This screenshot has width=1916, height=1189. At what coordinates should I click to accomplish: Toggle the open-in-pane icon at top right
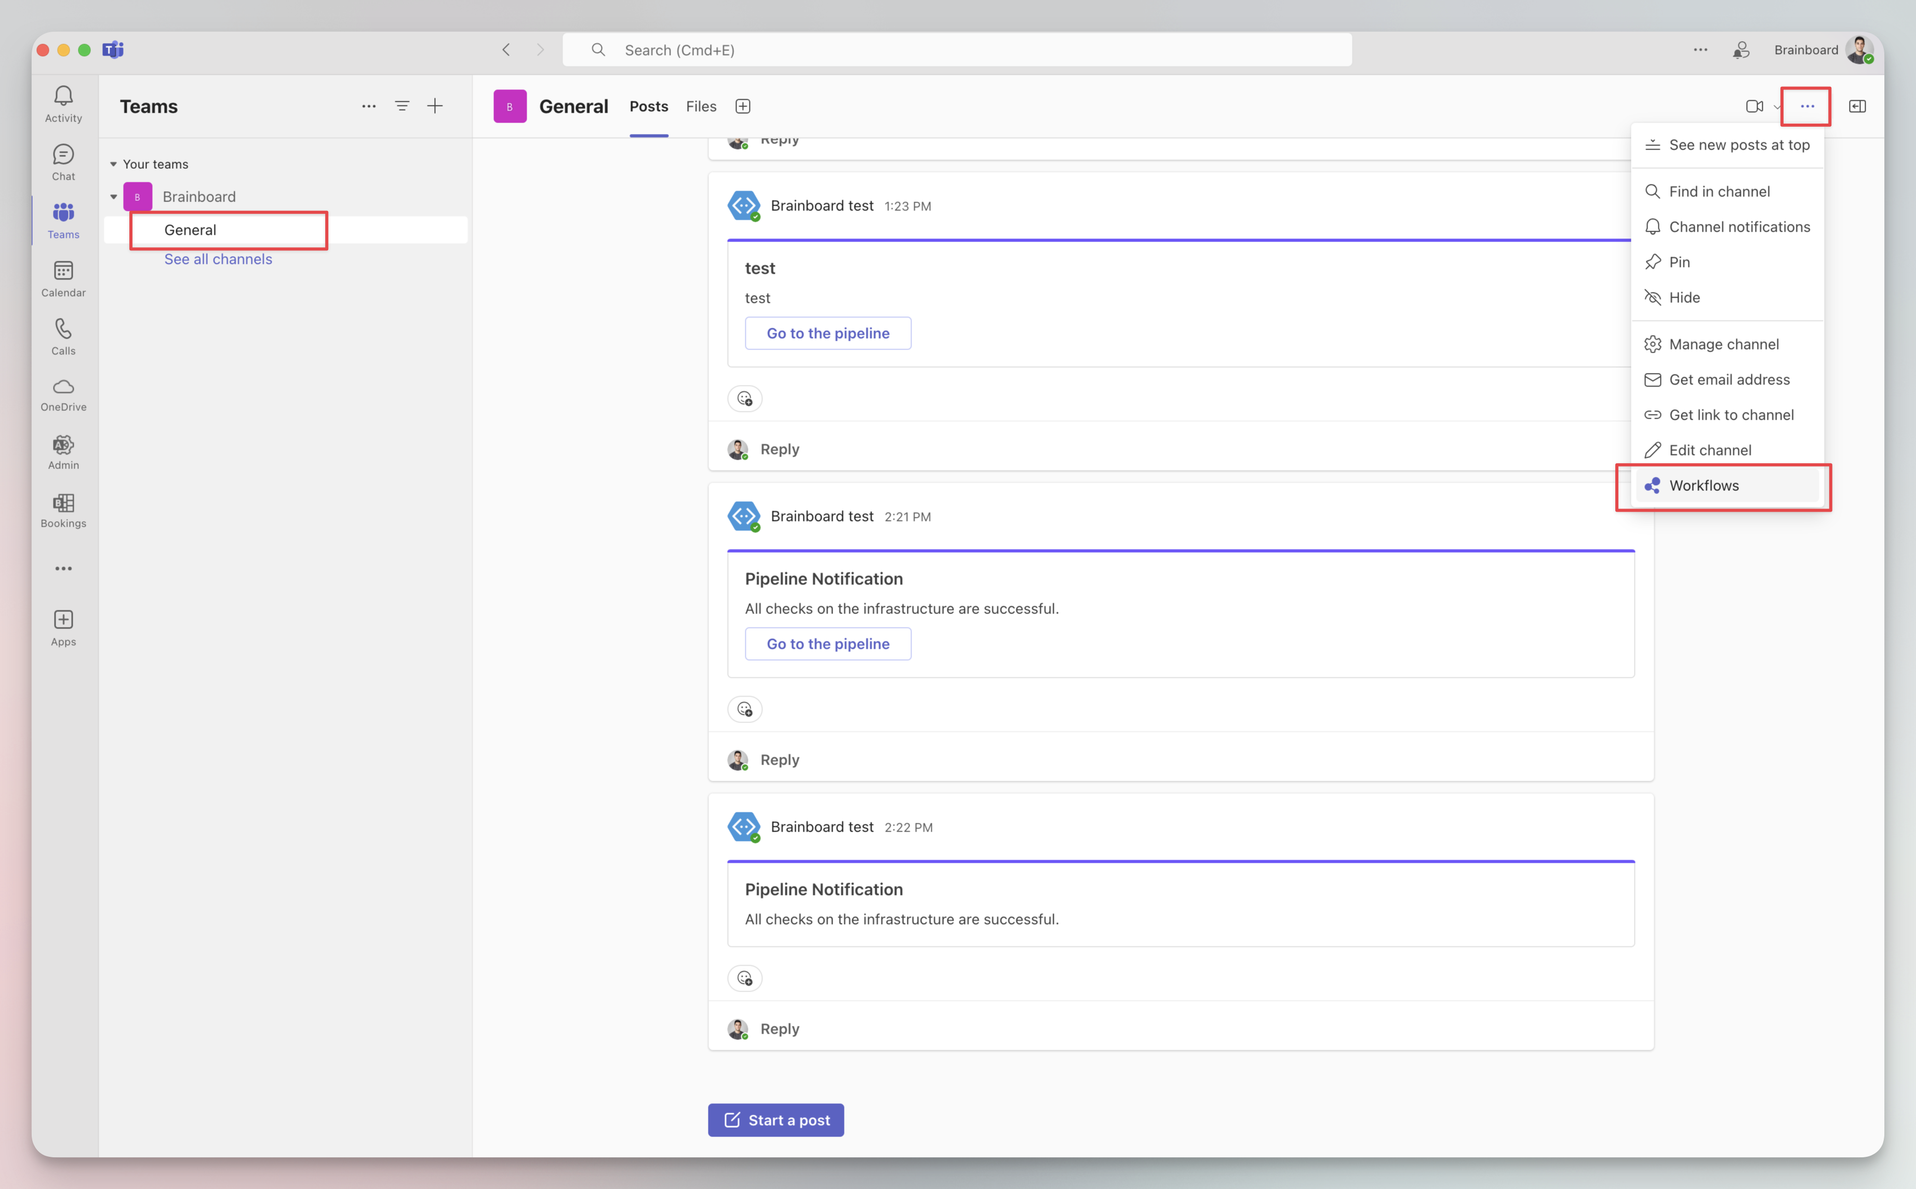pos(1857,106)
